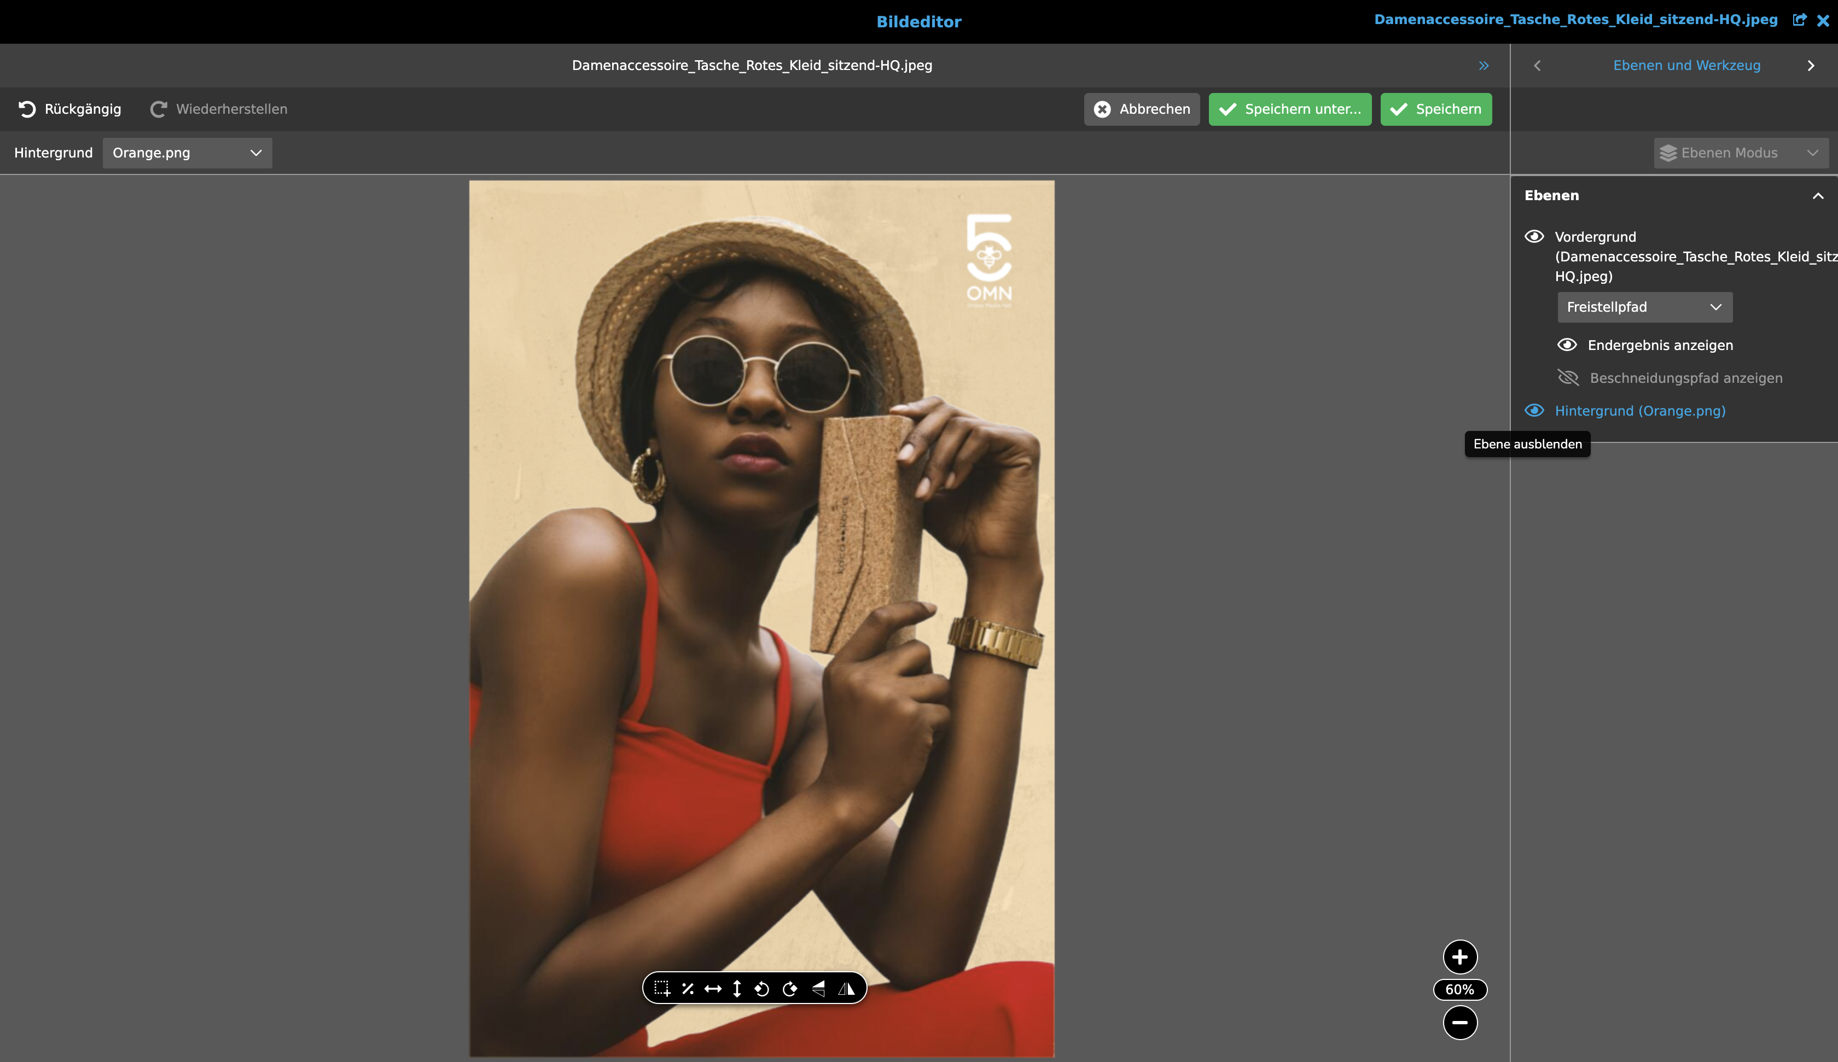The image size is (1838, 1062).
Task: Click the Bildeditor title
Action: coord(918,21)
